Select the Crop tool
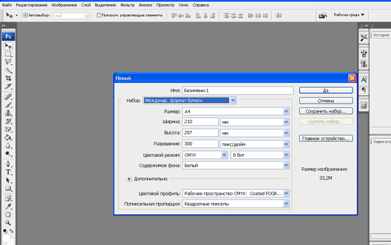This screenshot has height=245, width=391. coord(8,78)
